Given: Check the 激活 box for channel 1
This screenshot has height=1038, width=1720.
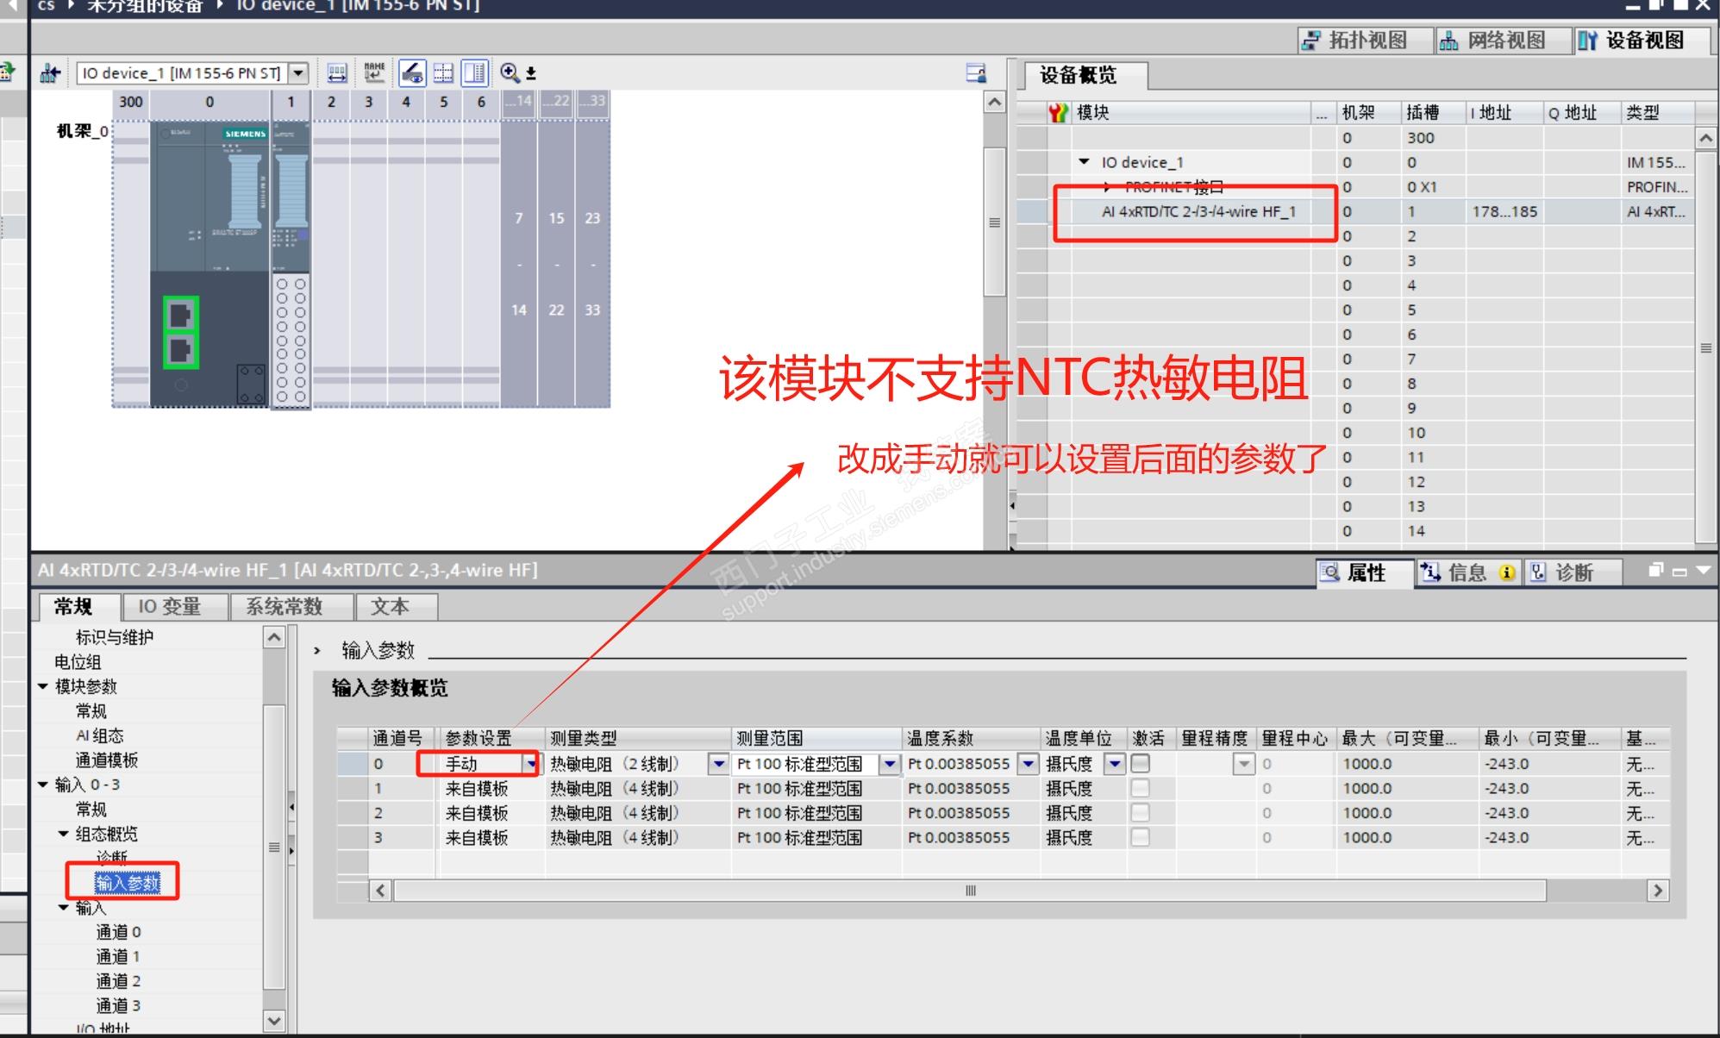Looking at the screenshot, I should tap(1140, 788).
